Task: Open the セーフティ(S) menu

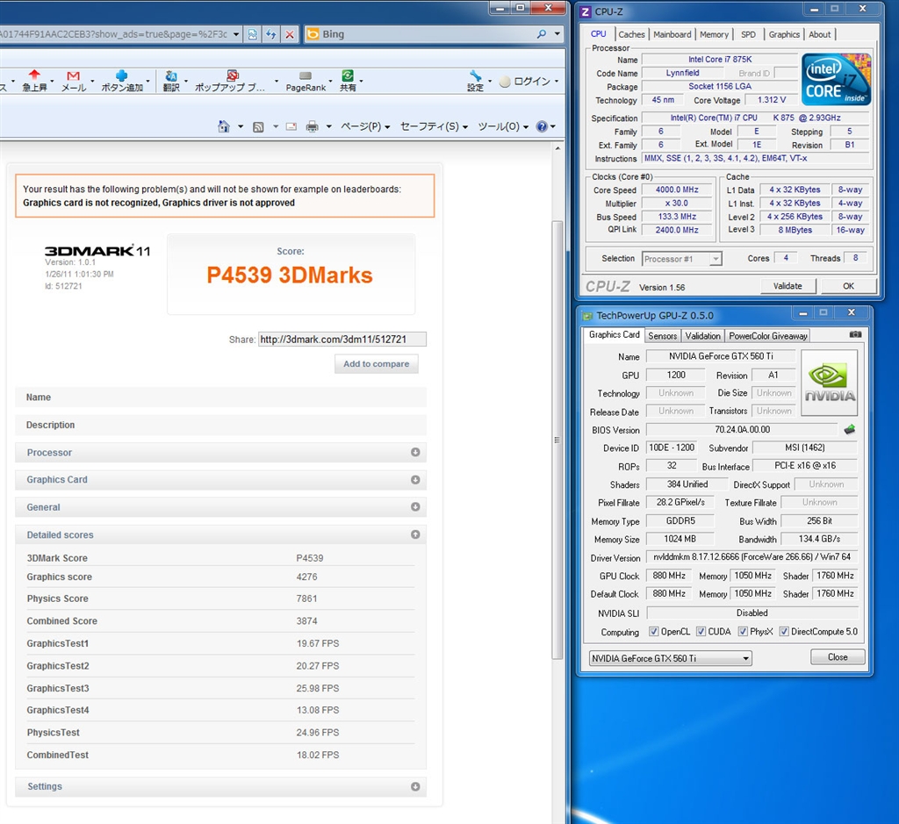Action: pos(434,126)
